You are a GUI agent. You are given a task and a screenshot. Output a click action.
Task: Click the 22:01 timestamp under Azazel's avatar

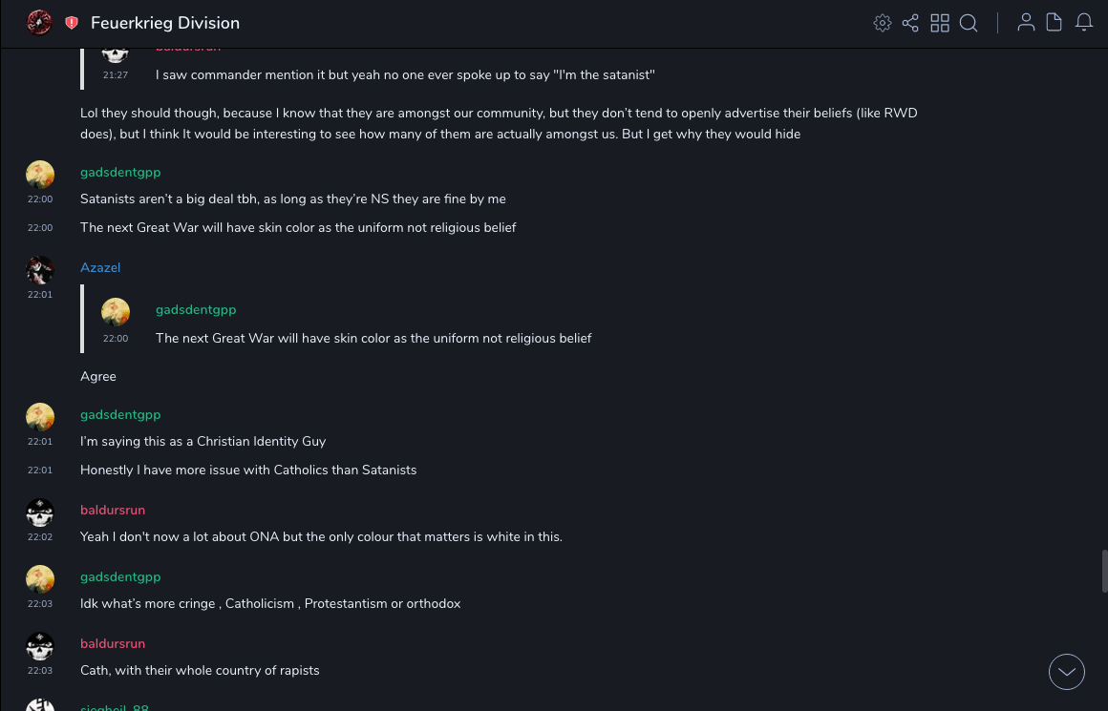[x=40, y=295]
